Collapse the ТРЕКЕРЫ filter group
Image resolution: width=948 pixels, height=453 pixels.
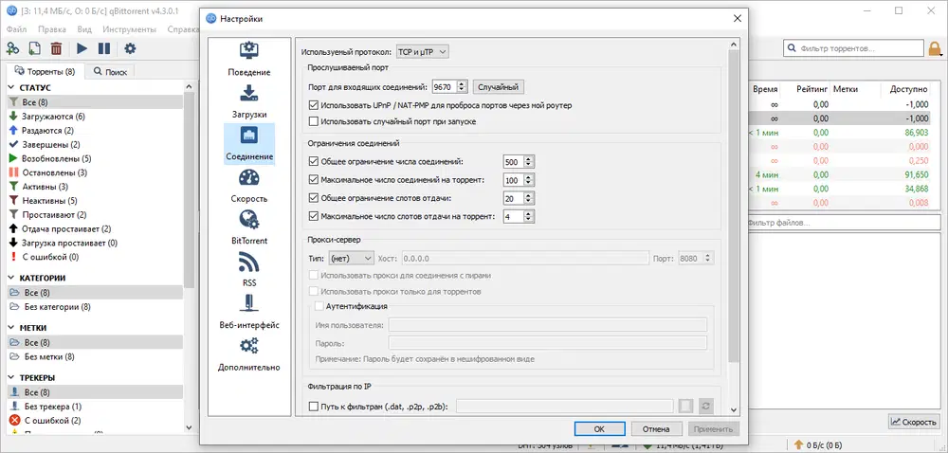click(x=12, y=377)
